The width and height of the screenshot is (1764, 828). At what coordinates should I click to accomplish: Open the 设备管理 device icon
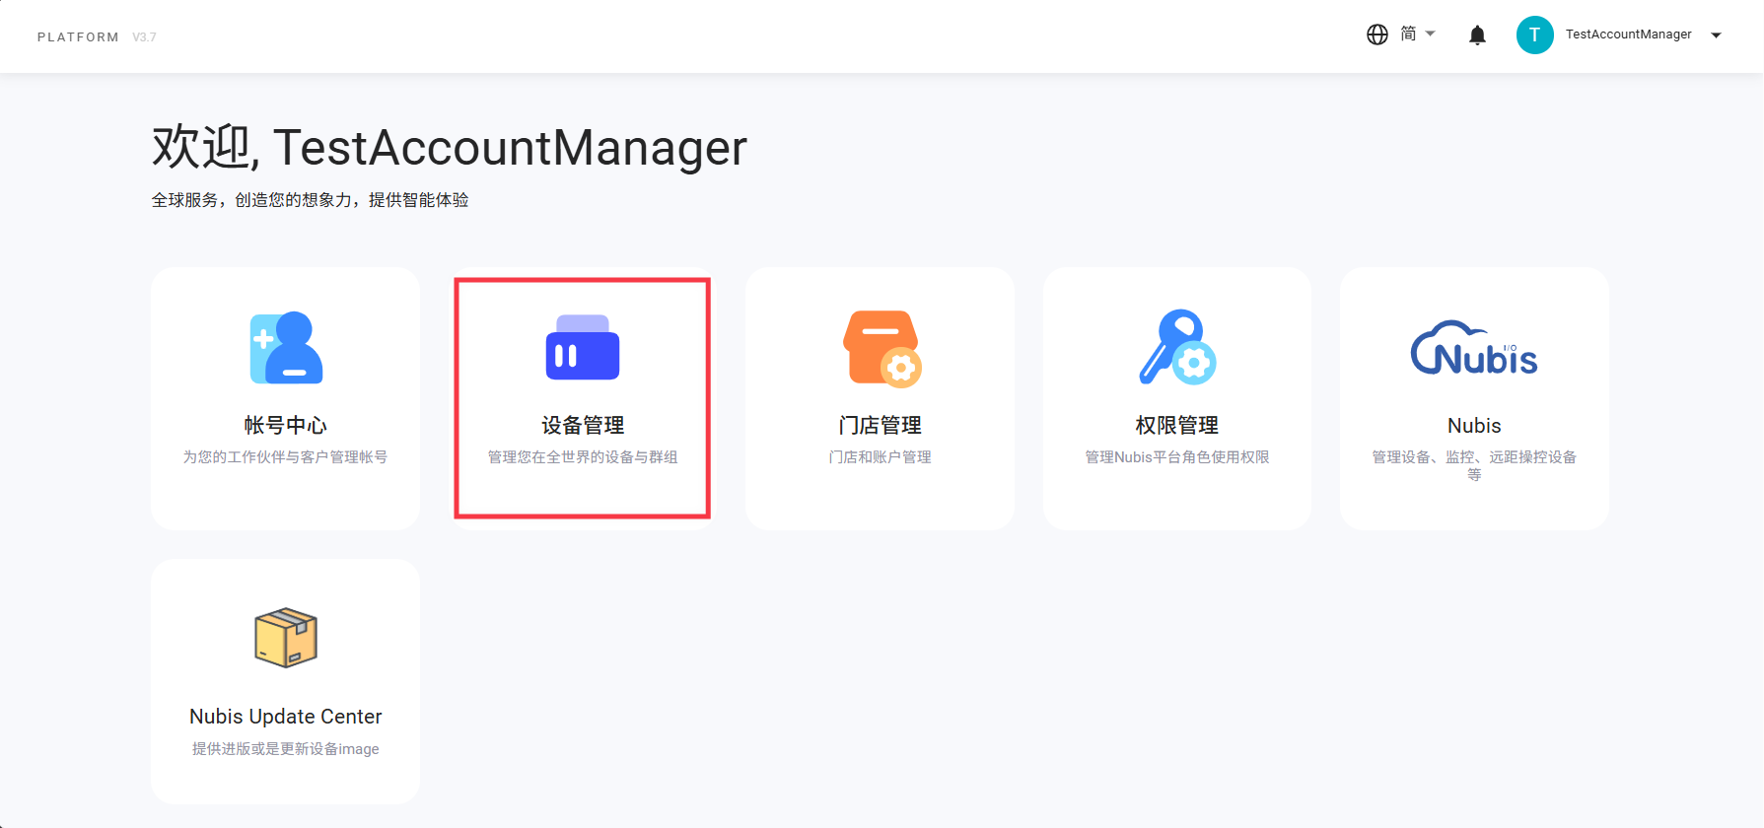pyautogui.click(x=583, y=347)
